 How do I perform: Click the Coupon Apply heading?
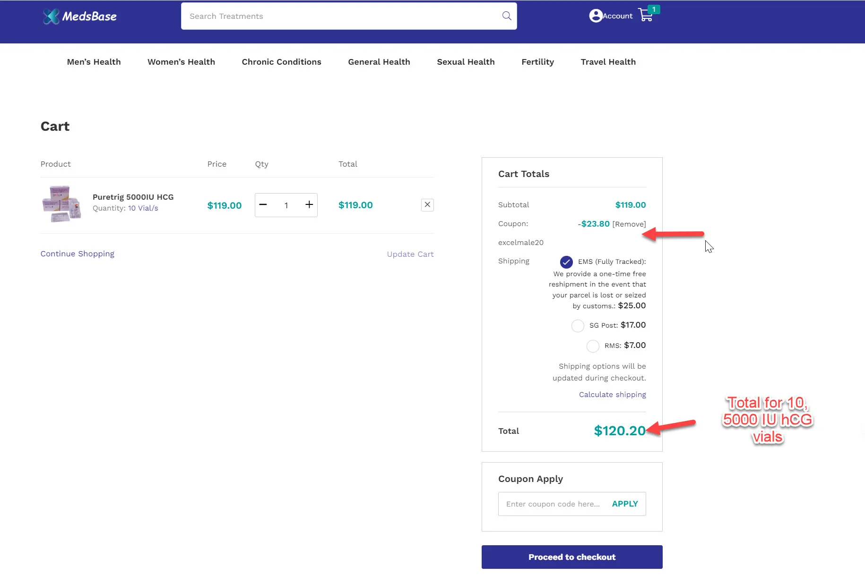530,479
